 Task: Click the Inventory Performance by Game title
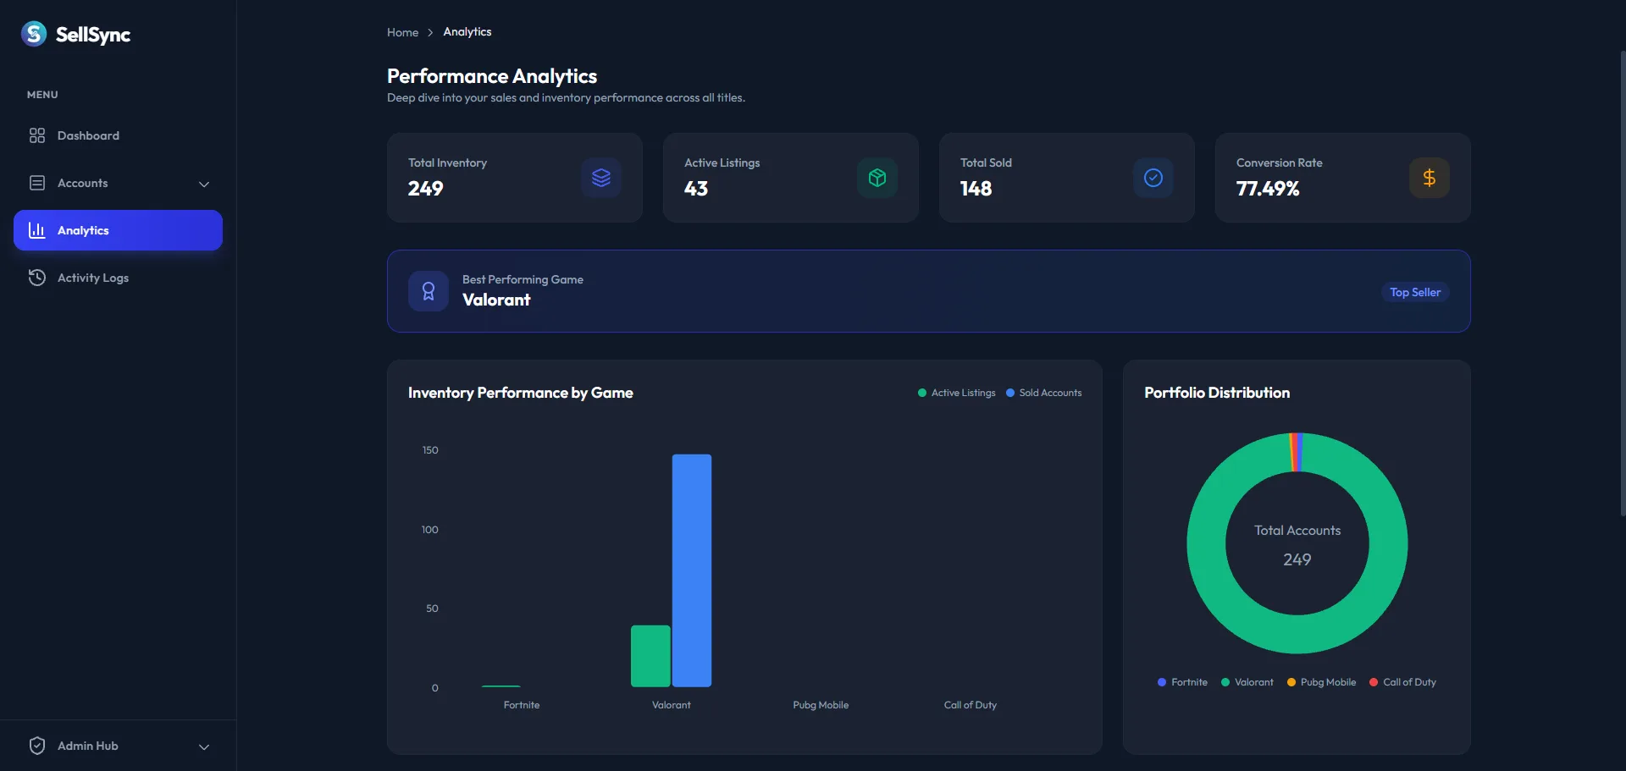point(521,393)
